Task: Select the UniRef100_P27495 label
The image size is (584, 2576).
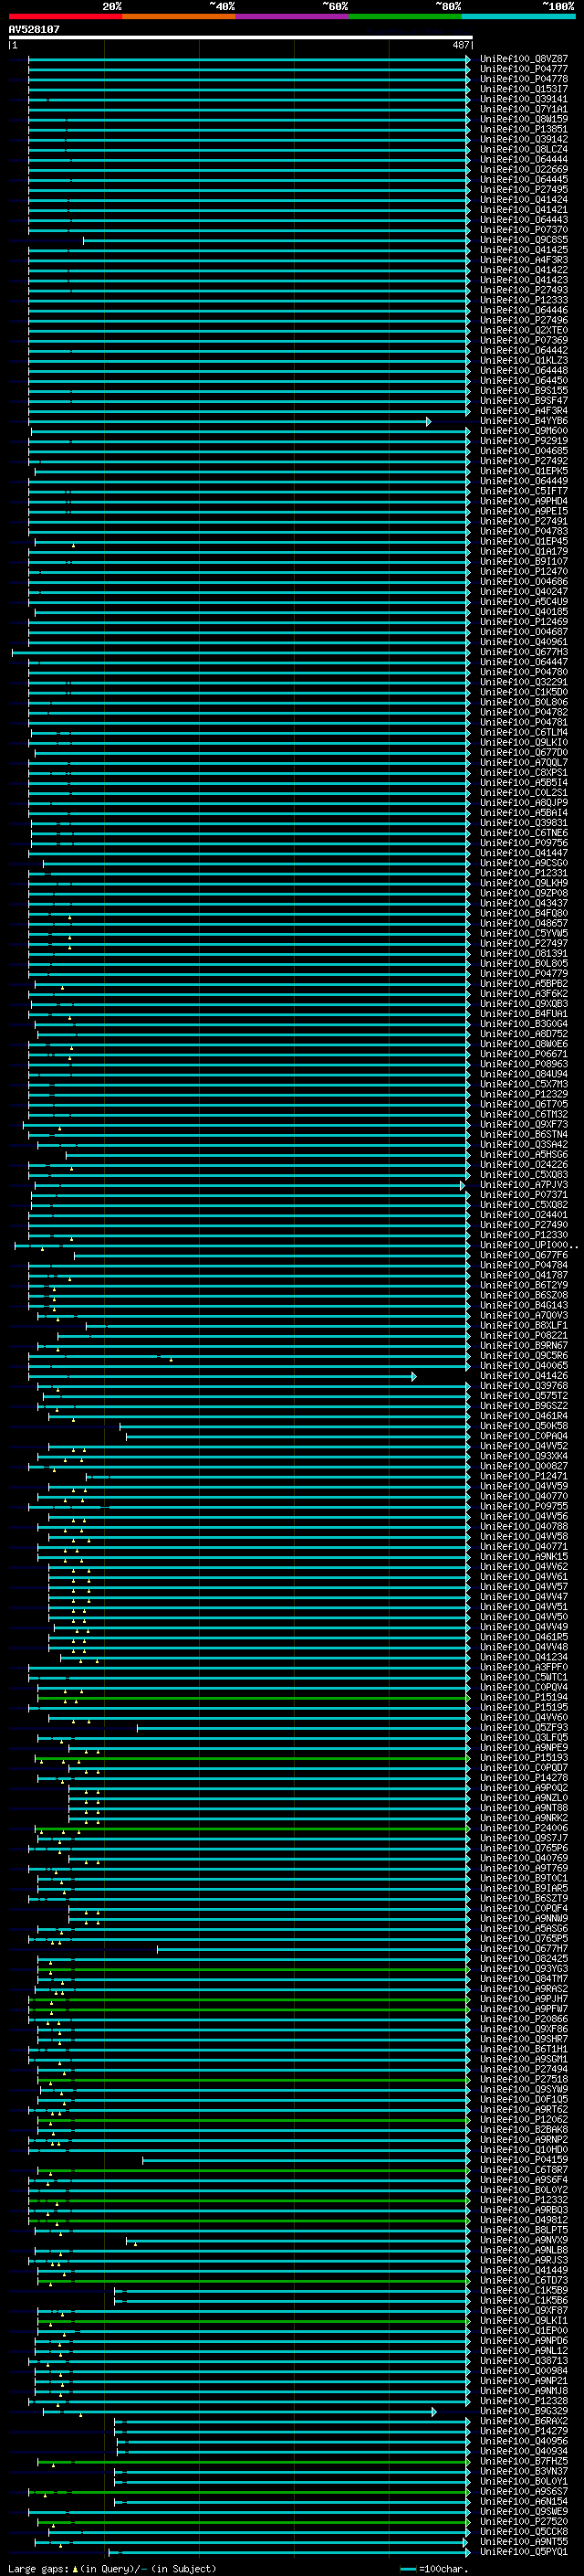Action: click(523, 190)
